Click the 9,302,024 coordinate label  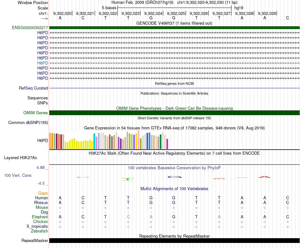(153, 13)
